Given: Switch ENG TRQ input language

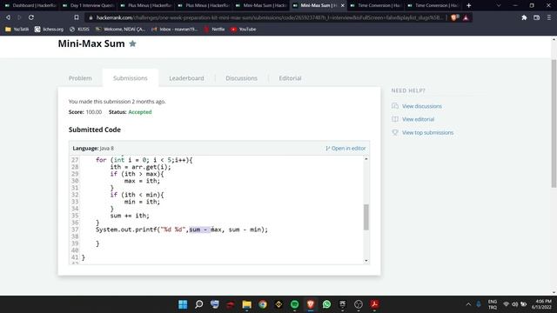Looking at the screenshot, I should coord(493,304).
